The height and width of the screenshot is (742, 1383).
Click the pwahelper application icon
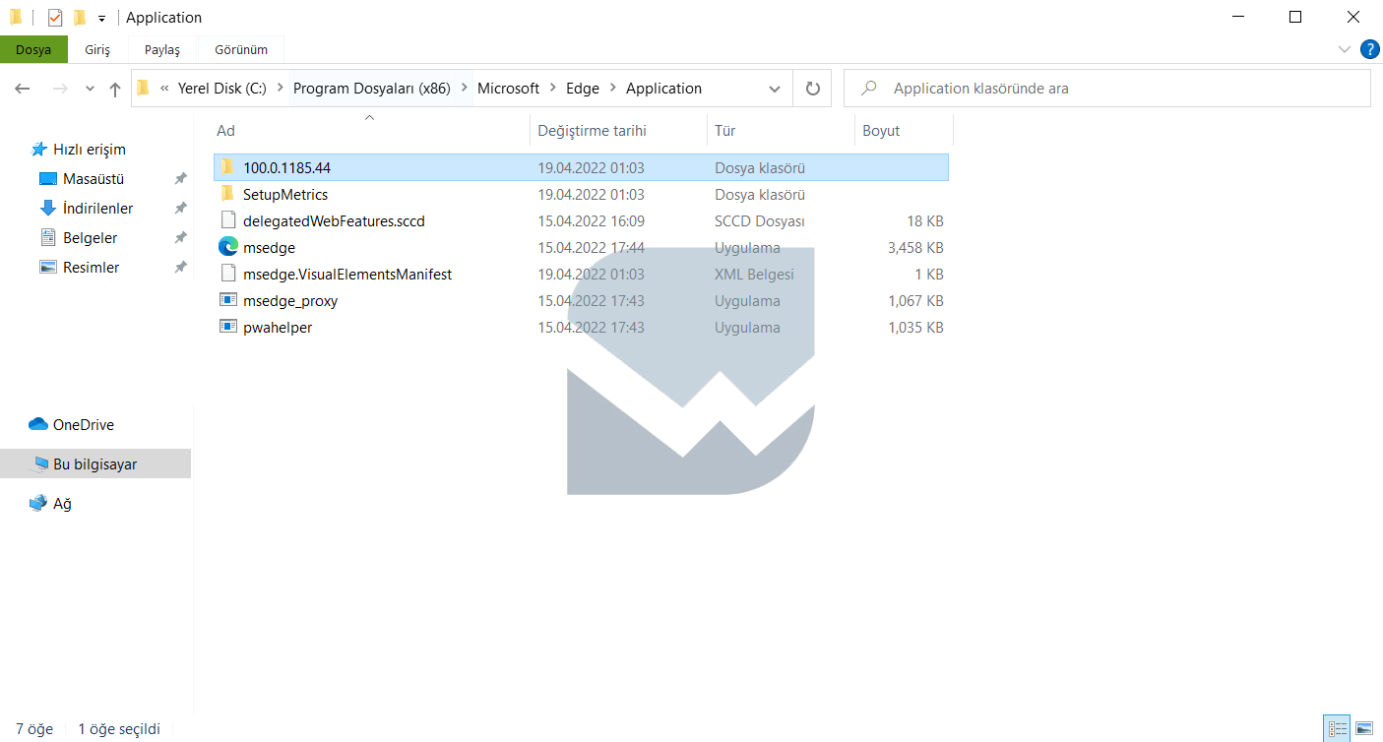(x=228, y=328)
